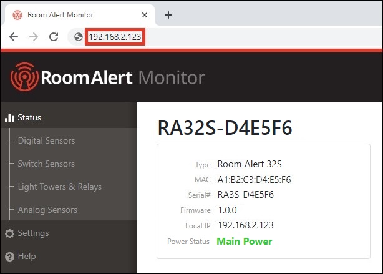This screenshot has width=383, height=274.
Task: Click the browser back arrow
Action: (14, 37)
